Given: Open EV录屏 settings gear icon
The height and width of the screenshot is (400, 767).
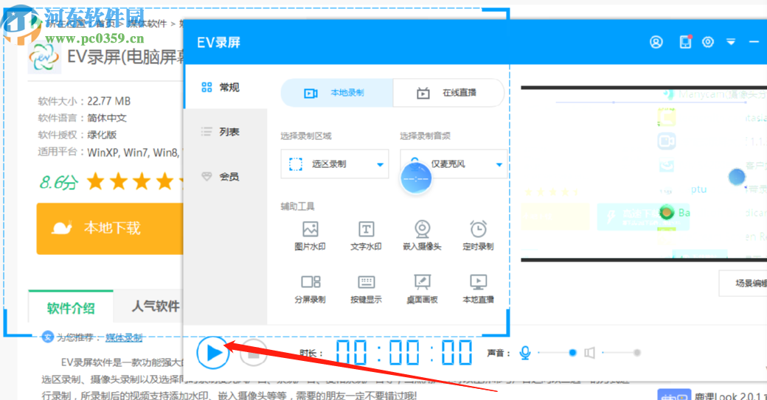Looking at the screenshot, I should tap(708, 42).
